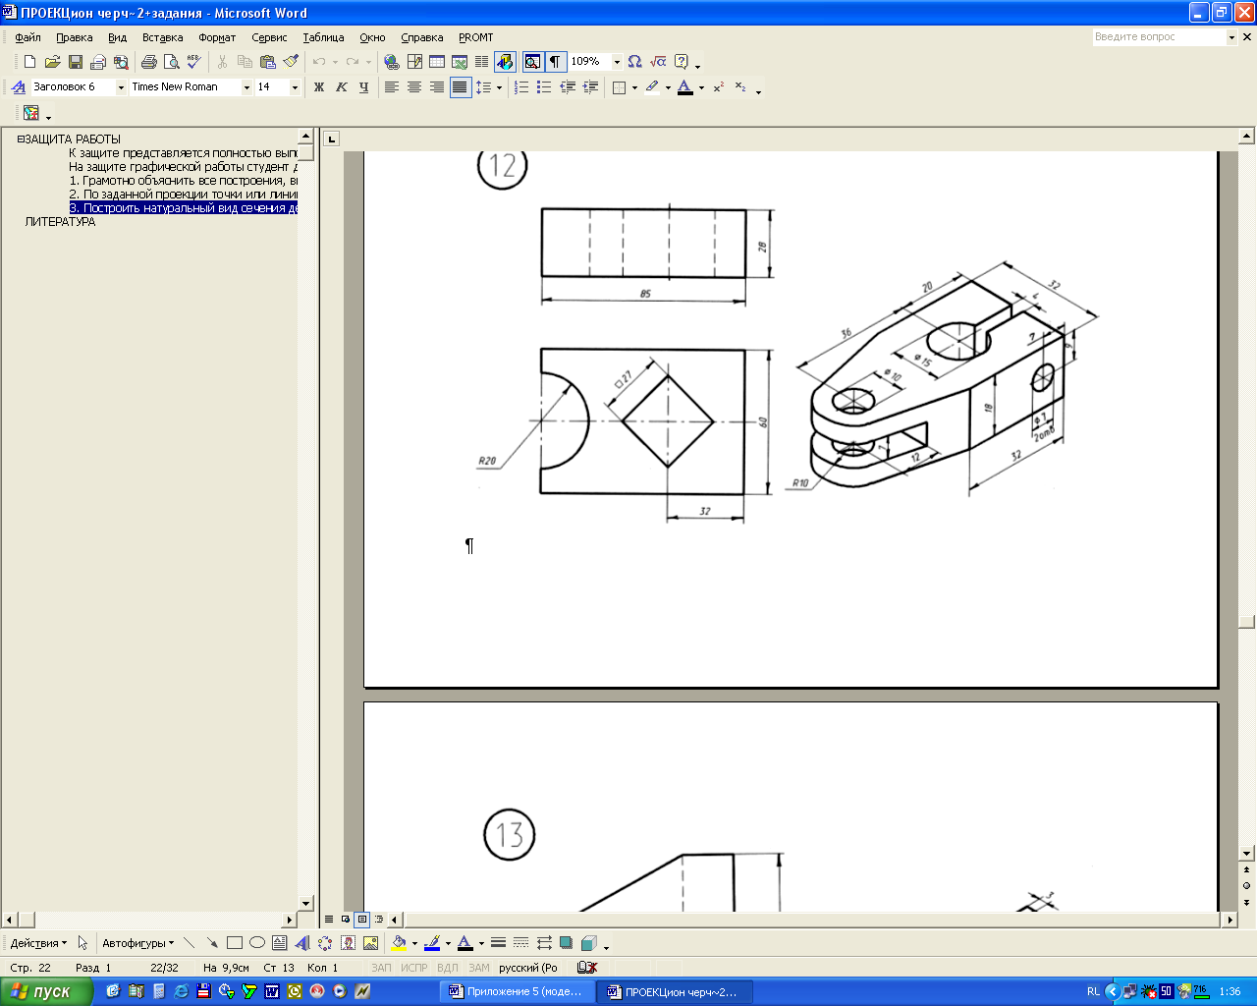
Task: Click the Highlight marker color button
Action: coord(652,87)
